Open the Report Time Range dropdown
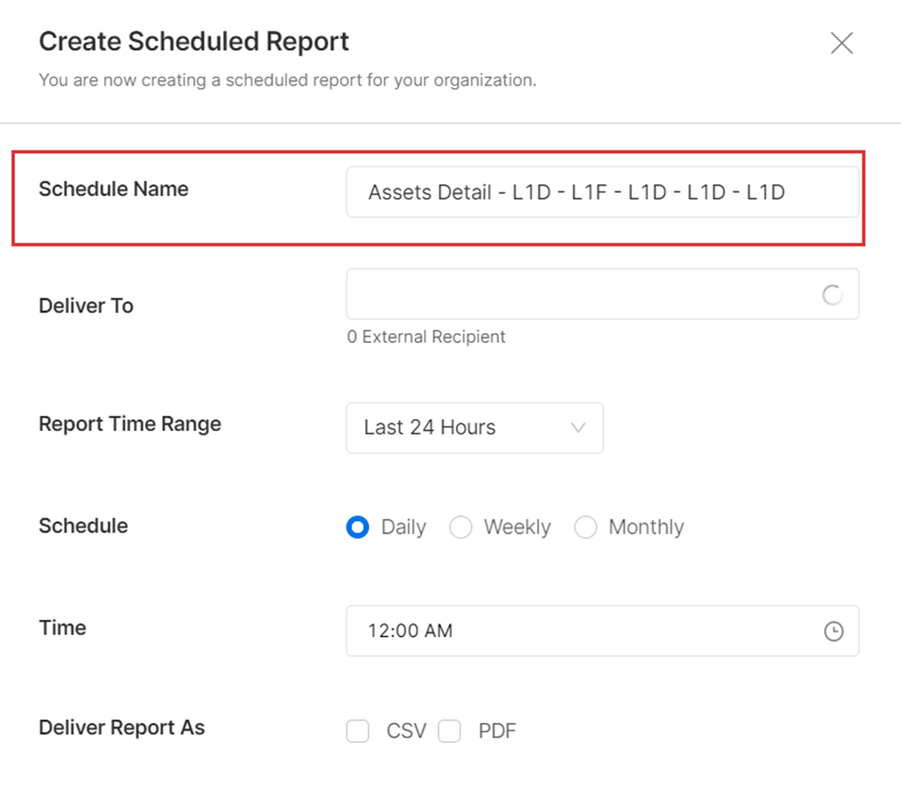The height and width of the screenshot is (809, 901). (475, 428)
